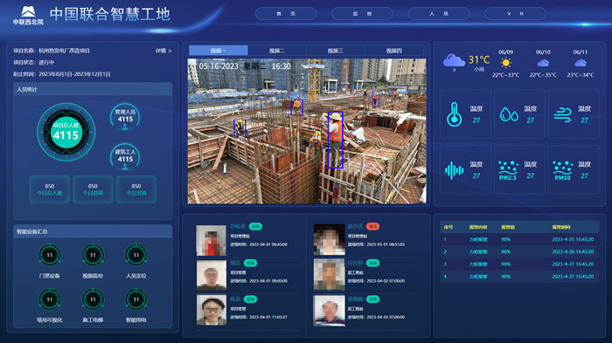Click the water droplets humidity icon
This screenshot has height=343, width=612.
(x=509, y=114)
